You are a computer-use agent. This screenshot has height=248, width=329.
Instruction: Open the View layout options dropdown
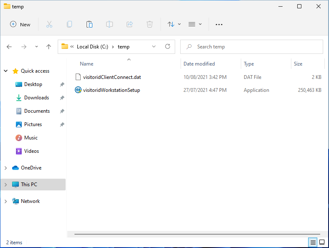pos(195,24)
